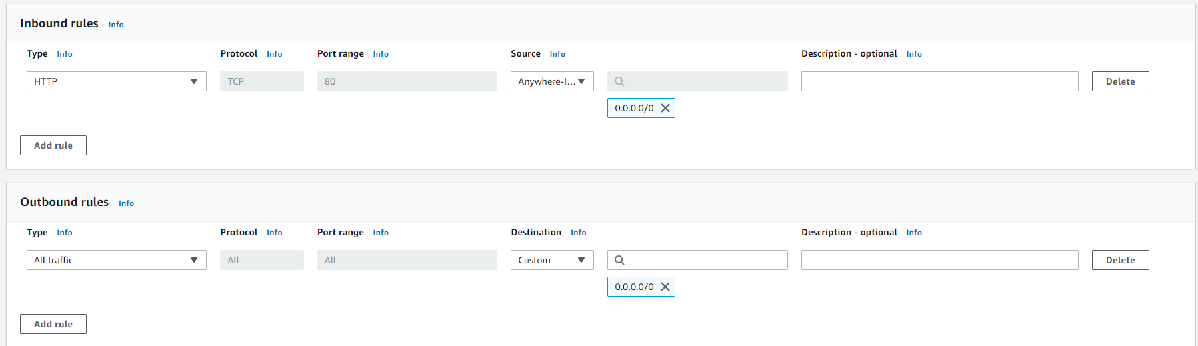Remove the inbound 0.0.0.0/0 source tag
The width and height of the screenshot is (1198, 346).
tap(665, 108)
